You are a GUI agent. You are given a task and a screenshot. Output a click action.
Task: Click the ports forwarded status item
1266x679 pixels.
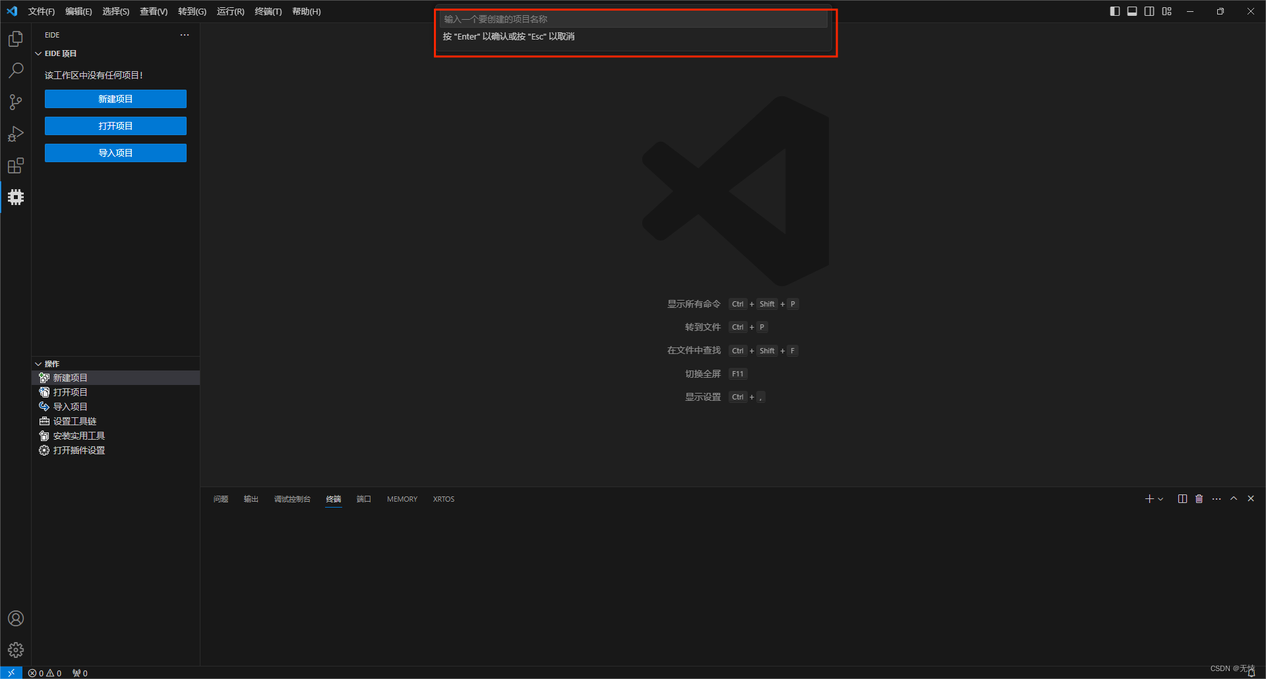(80, 673)
